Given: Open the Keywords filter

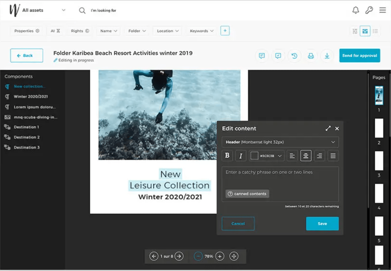Looking at the screenshot, I should pyautogui.click(x=201, y=31).
